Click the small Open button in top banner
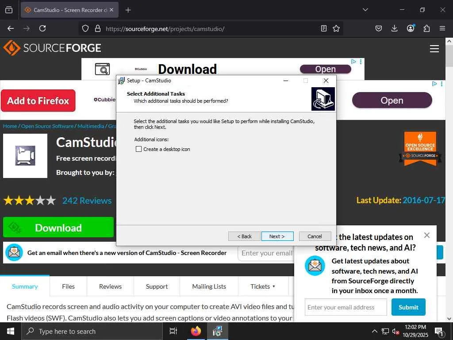Screen dimensions: 453x340 coord(325,69)
